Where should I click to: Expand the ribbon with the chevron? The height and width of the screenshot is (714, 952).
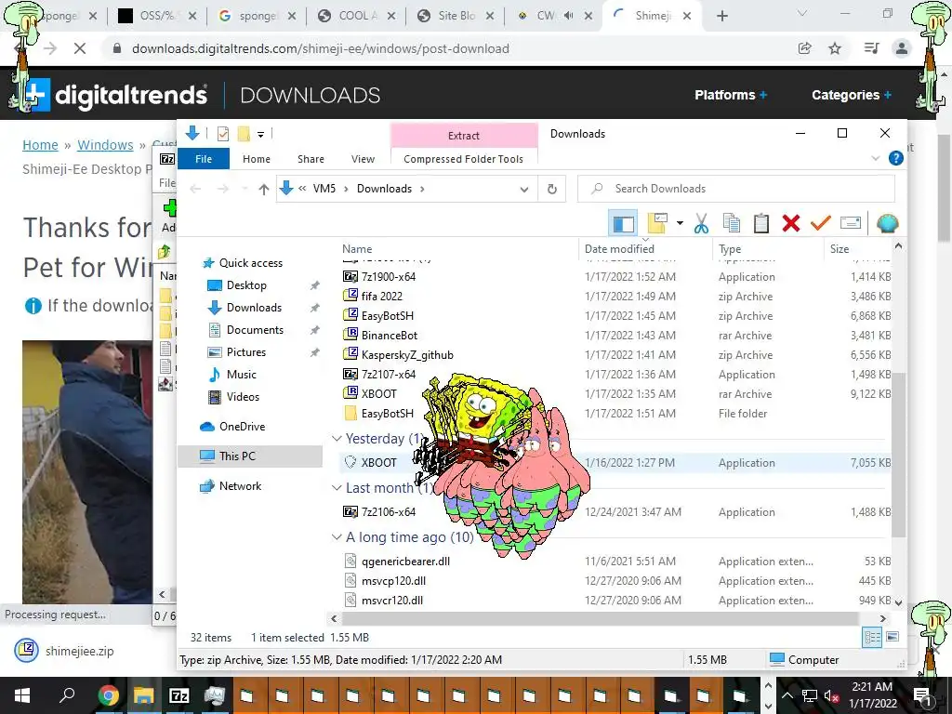876,158
